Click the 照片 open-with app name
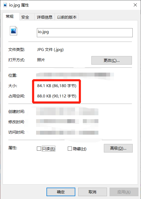 click(x=41, y=60)
